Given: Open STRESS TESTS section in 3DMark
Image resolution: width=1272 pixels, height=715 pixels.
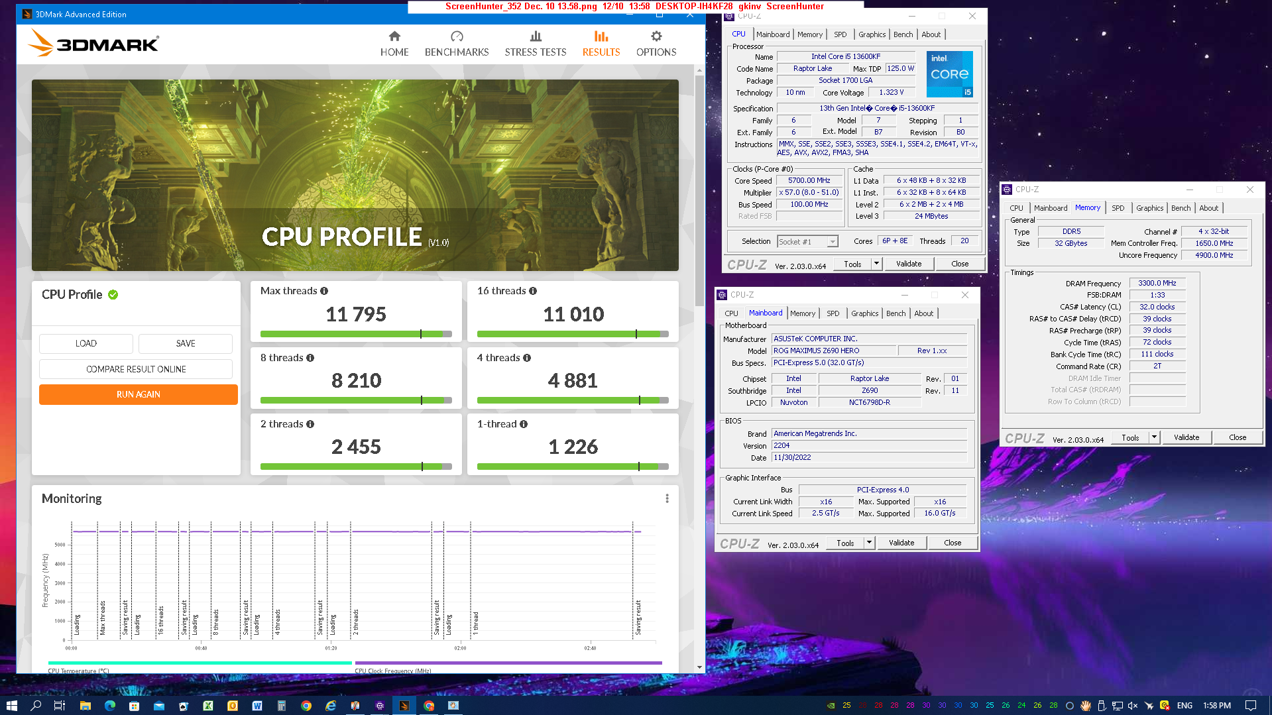Looking at the screenshot, I should [536, 44].
